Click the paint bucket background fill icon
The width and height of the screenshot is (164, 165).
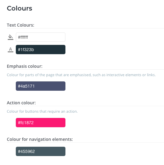pos(11,37)
